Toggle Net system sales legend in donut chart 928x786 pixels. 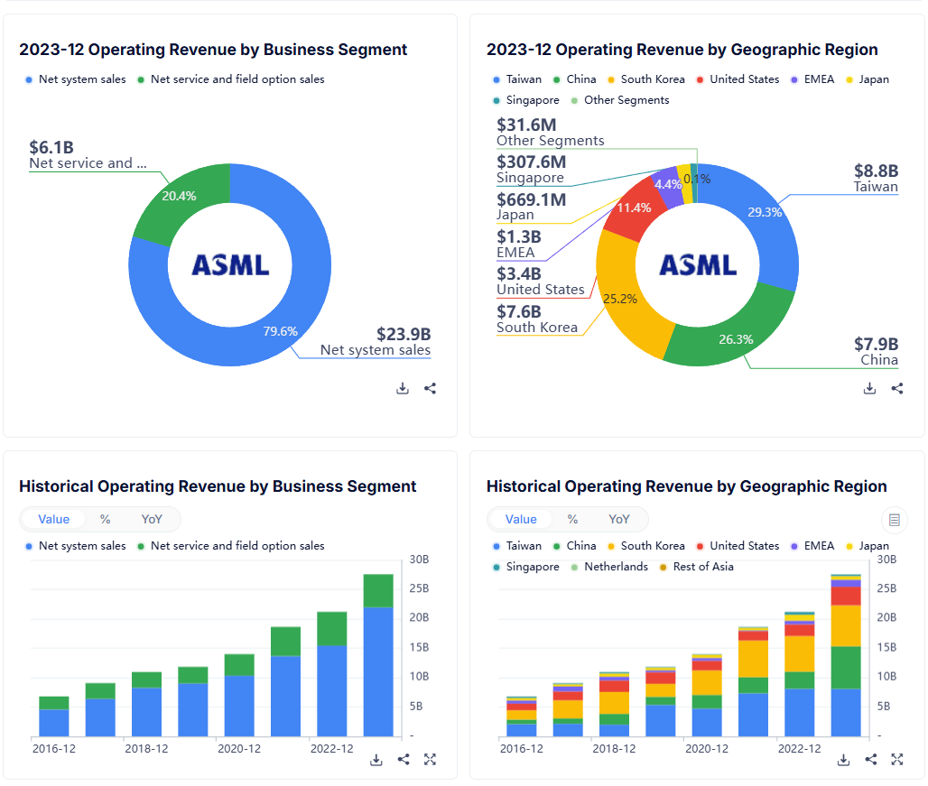point(75,79)
